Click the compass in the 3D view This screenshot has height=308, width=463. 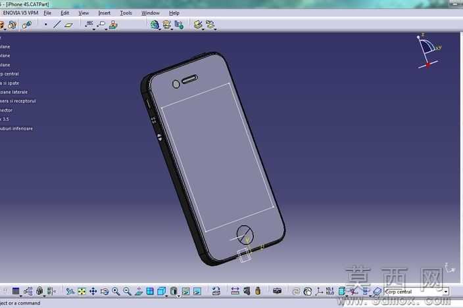pyautogui.click(x=428, y=51)
